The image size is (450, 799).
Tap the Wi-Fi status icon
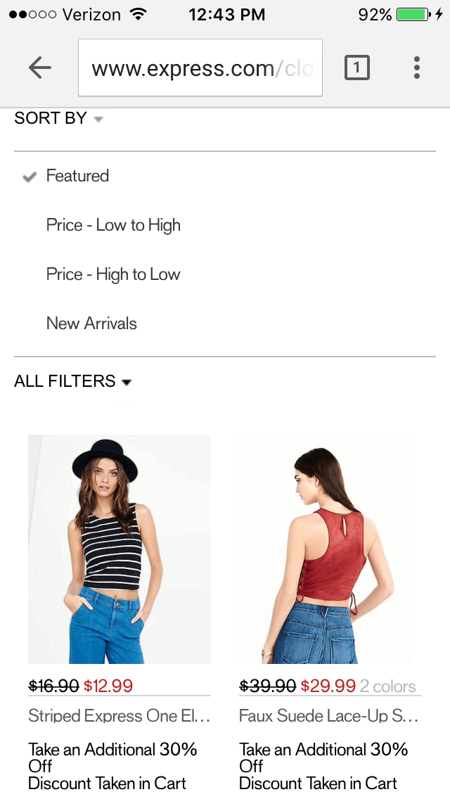pyautogui.click(x=138, y=14)
